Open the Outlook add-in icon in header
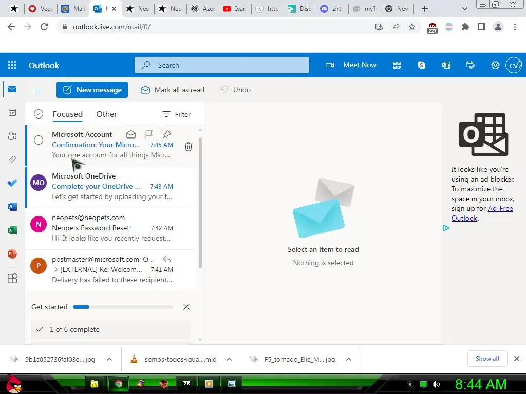Screen dimensions: 526x394 click(446, 65)
